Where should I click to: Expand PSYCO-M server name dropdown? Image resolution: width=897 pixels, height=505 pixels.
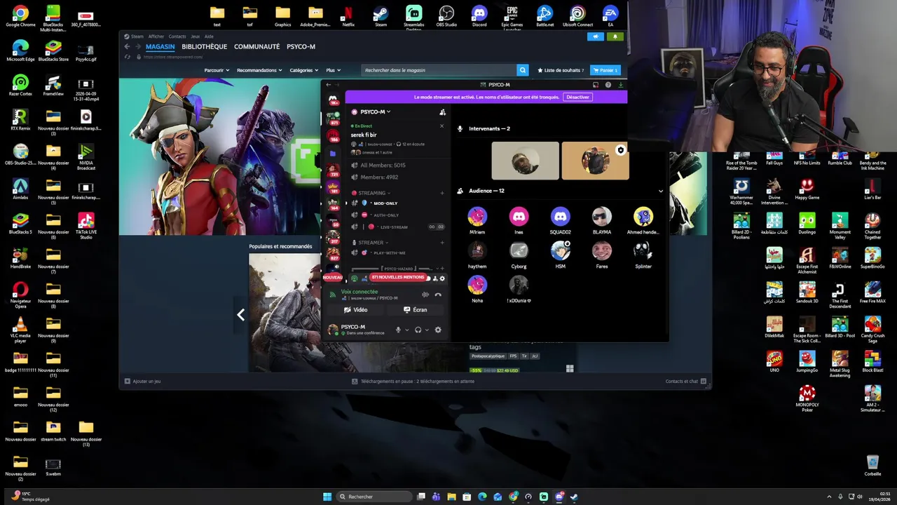tap(375, 112)
